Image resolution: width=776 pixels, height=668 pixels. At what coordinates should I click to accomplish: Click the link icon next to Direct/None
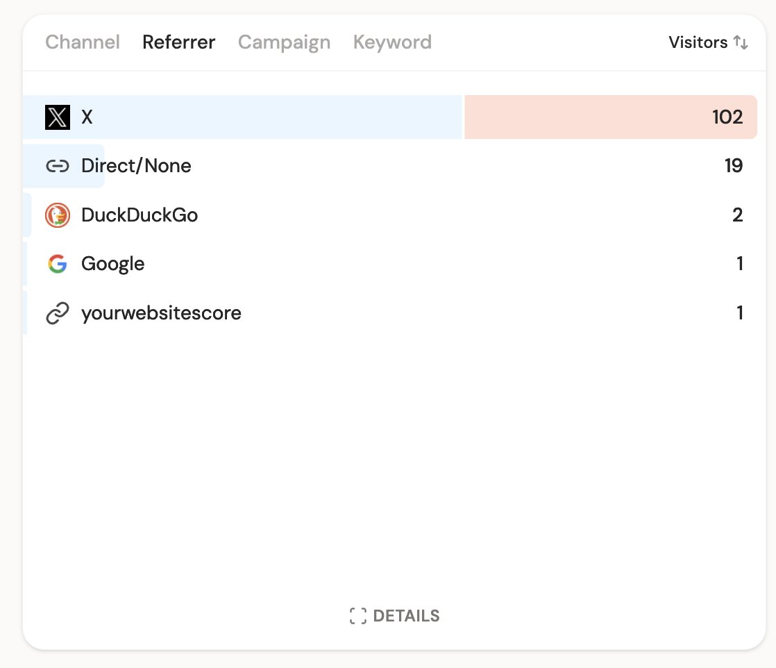58,166
